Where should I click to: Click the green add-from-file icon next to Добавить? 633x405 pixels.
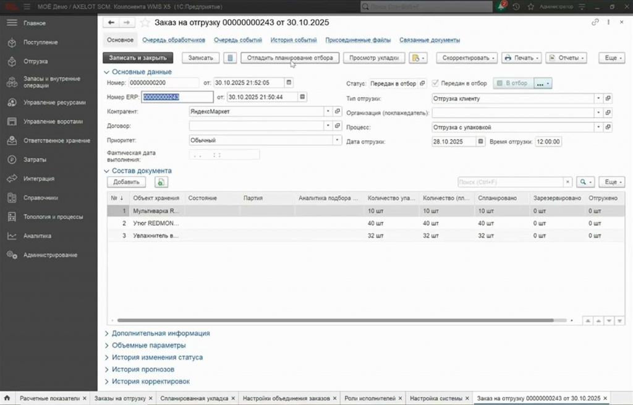[161, 182]
